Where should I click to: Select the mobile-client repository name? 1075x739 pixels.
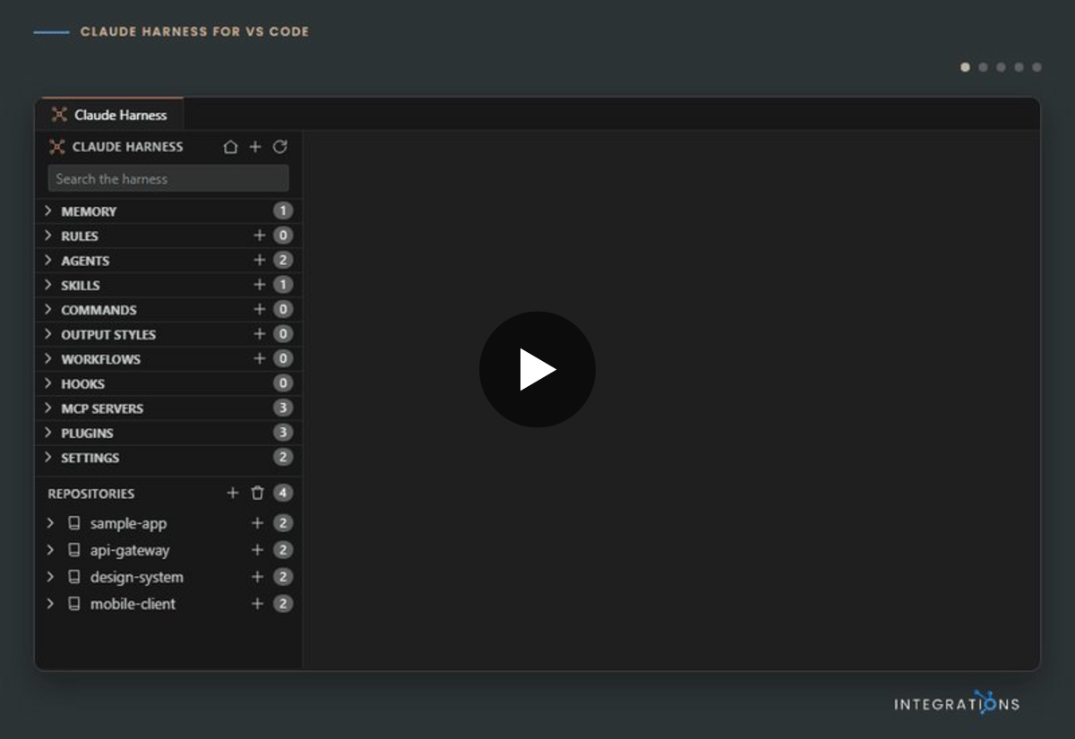tap(133, 604)
